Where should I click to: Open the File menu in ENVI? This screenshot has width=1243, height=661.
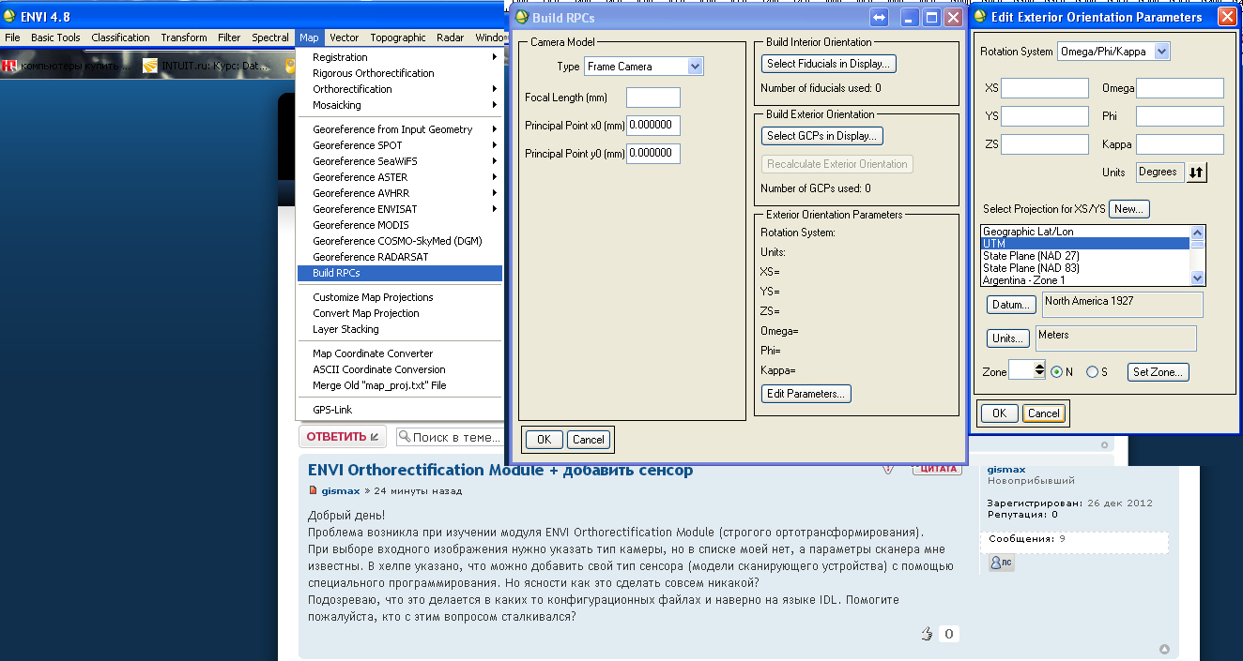coord(12,38)
